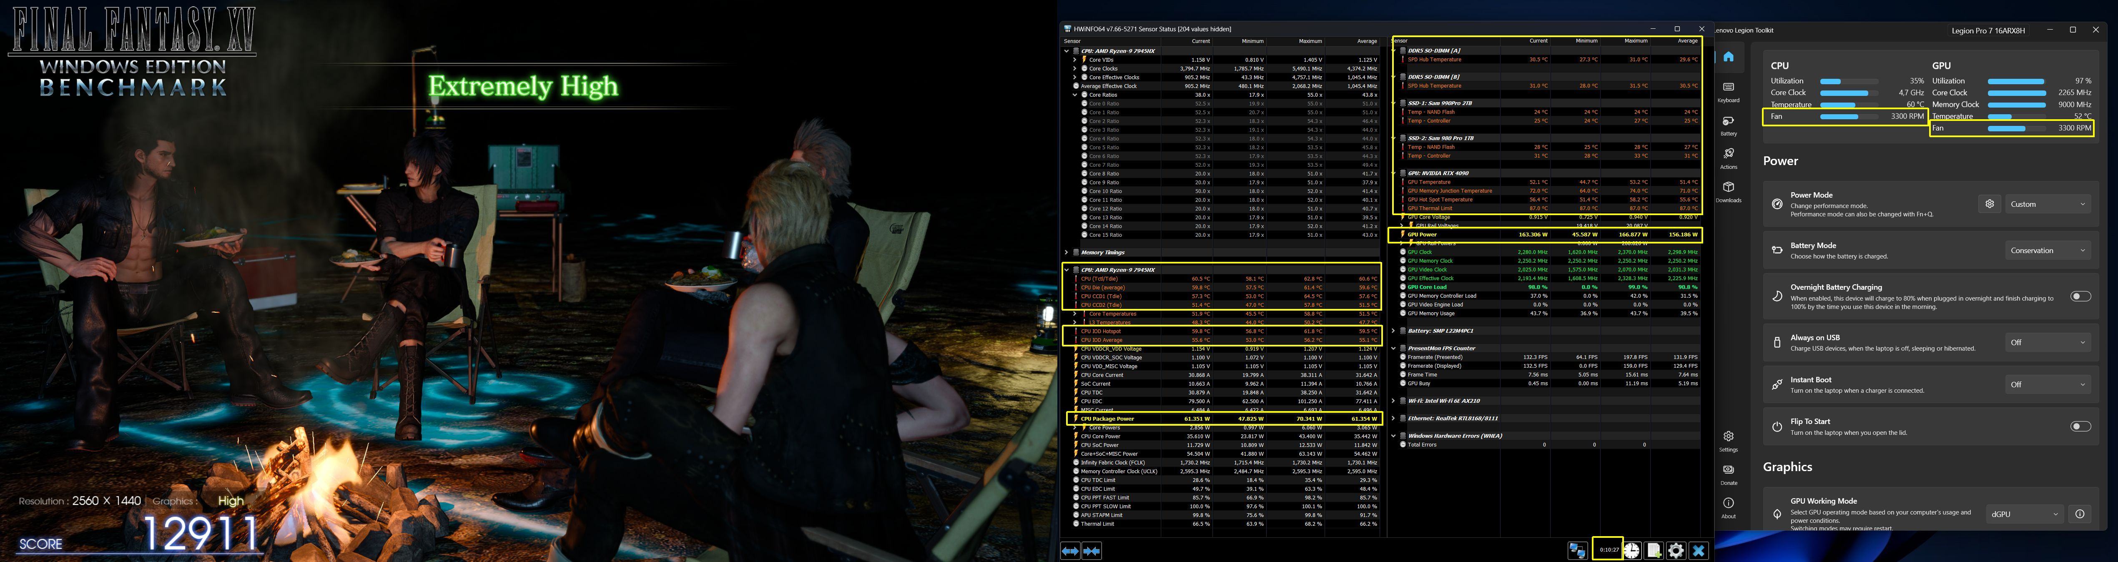Collapse first CPU AMD Ryzen-9 7945HX group
2118x562 pixels.
1067,51
